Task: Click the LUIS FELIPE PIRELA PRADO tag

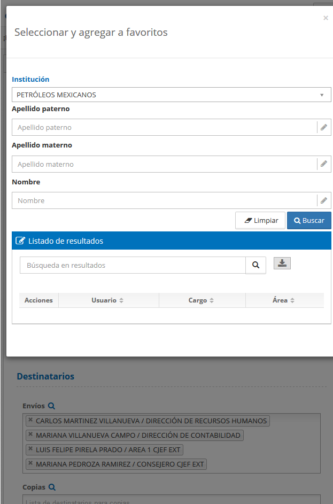Action: point(104,449)
